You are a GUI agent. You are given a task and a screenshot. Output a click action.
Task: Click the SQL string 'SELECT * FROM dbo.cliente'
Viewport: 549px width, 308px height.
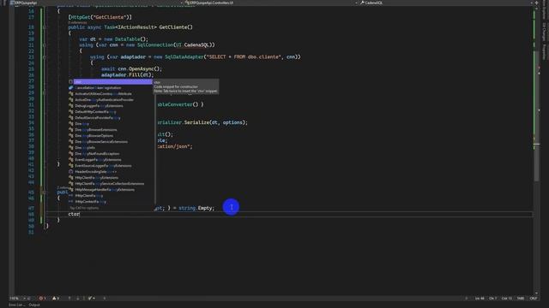244,57
